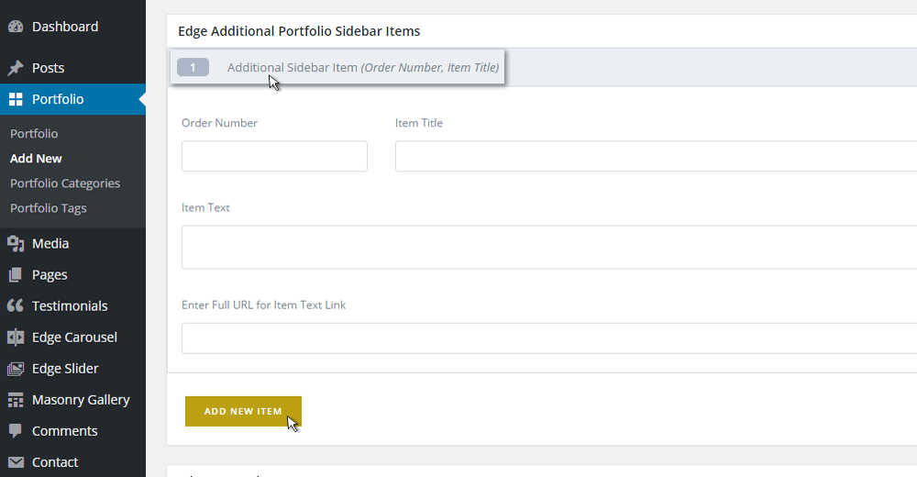
Task: Click the Media icon in sidebar
Action: [16, 243]
